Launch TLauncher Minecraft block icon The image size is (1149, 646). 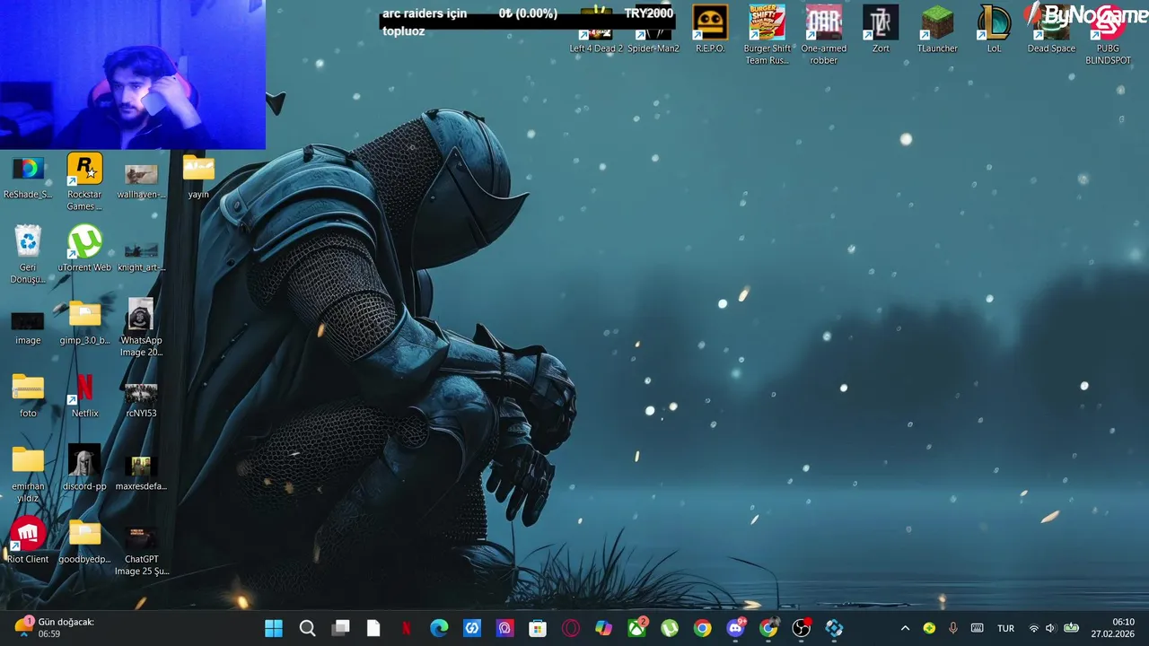coord(937,29)
